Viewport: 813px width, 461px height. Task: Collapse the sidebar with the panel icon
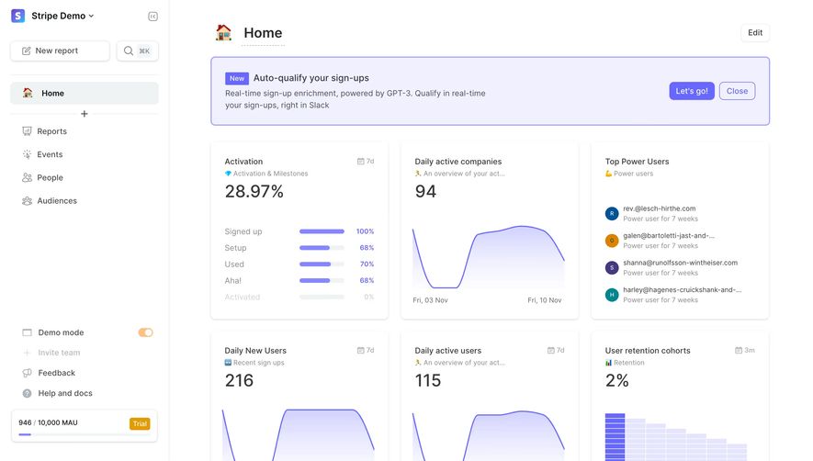pos(152,17)
